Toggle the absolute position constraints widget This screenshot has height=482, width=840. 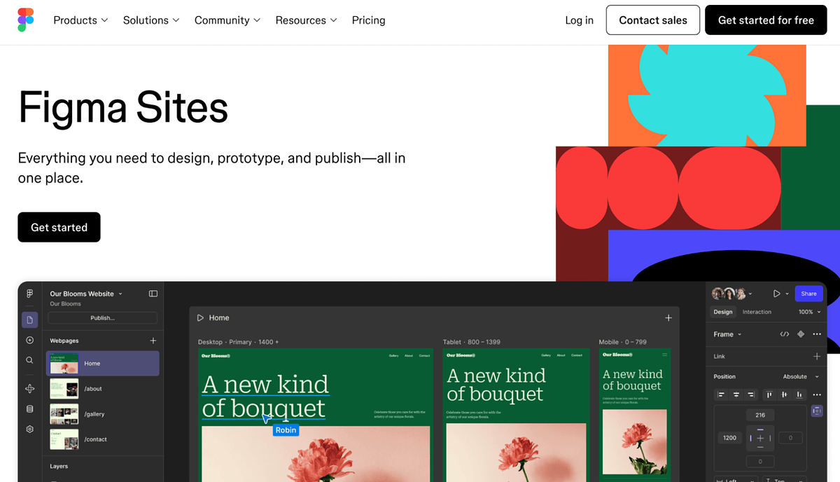point(817,411)
